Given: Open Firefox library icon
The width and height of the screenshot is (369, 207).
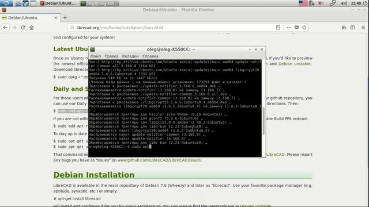Looking at the screenshot, I should coord(344,28).
